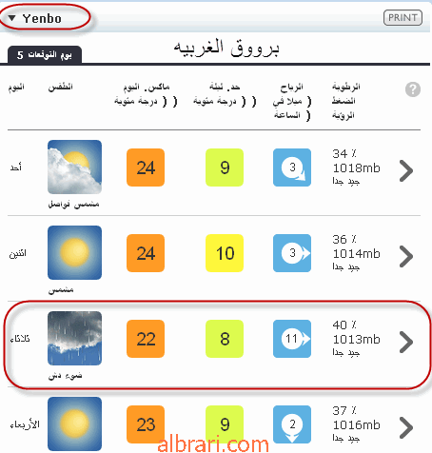Select the 5 day forecast tab

pos(45,54)
